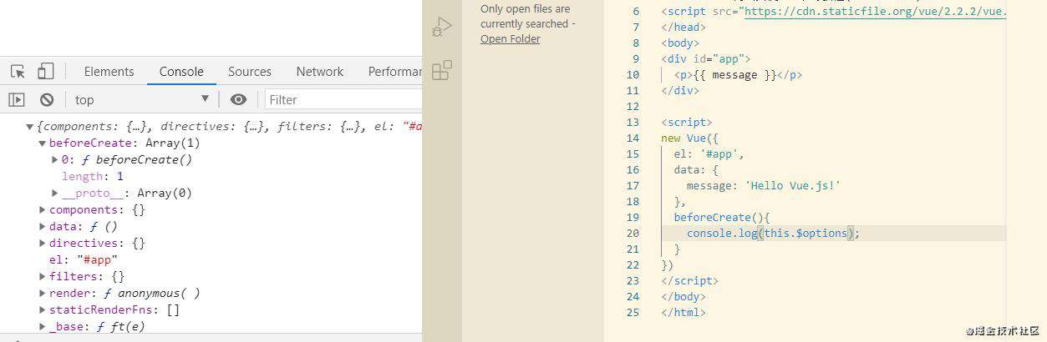
Task: Click line number 20 in the gutter
Action: tap(633, 234)
